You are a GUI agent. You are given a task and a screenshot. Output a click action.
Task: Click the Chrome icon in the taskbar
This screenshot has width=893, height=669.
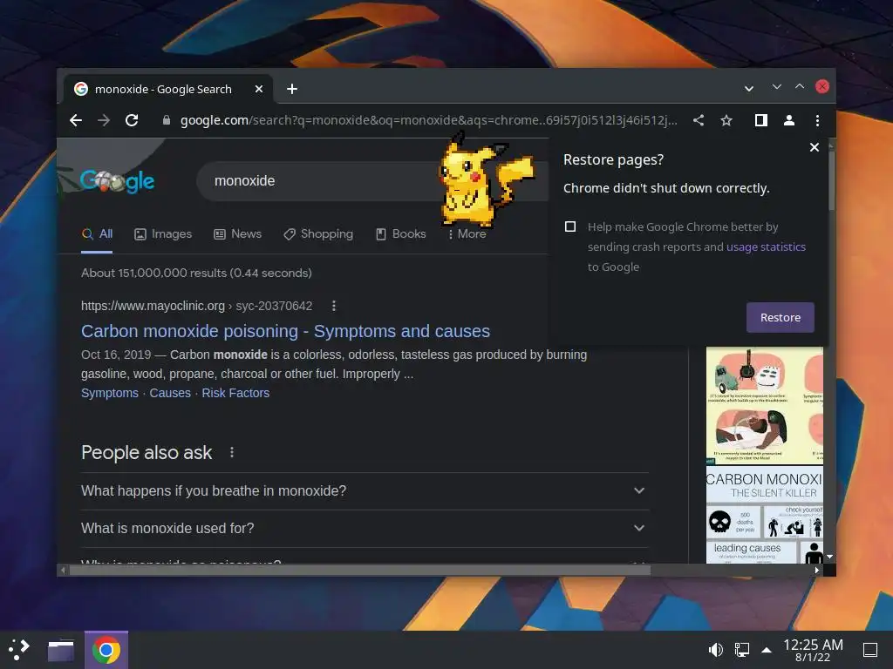click(x=106, y=650)
